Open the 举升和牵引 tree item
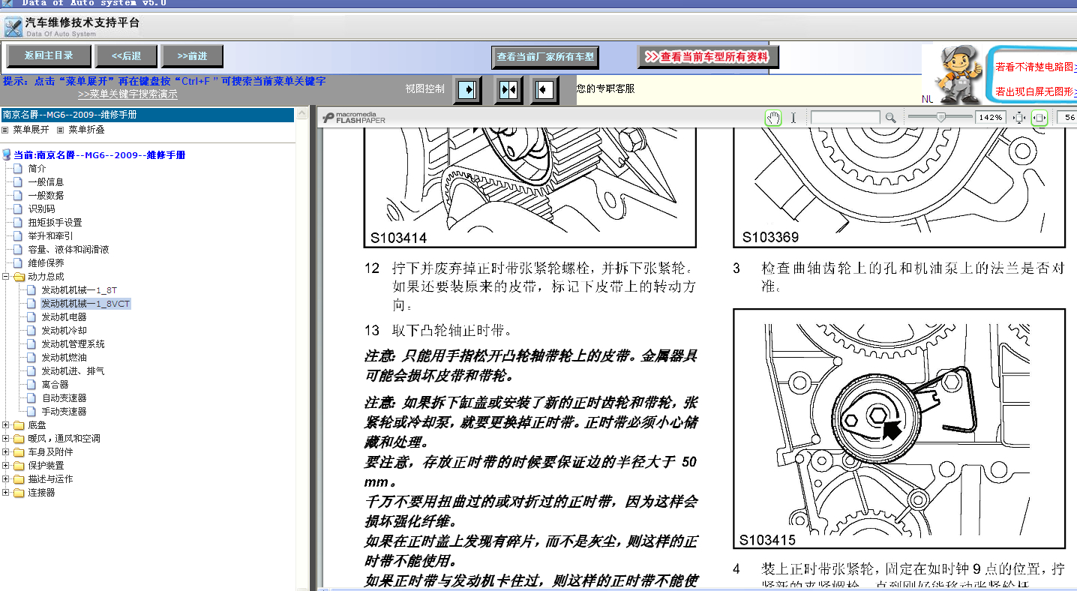Image resolution: width=1077 pixels, height=591 pixels. point(50,236)
